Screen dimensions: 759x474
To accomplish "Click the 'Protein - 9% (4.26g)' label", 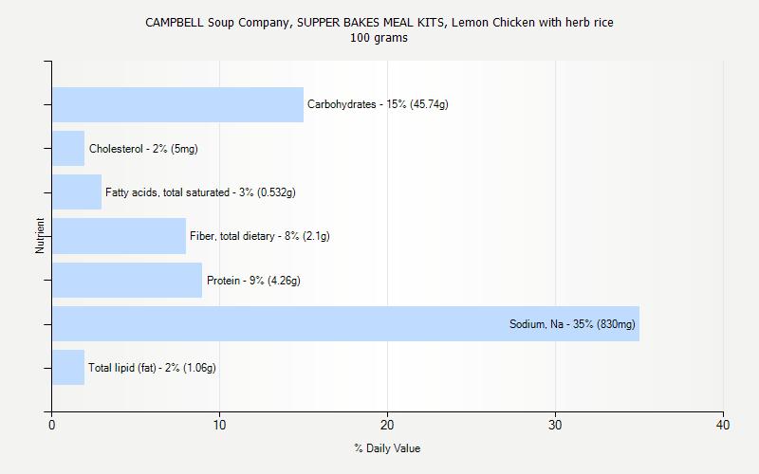I will pos(253,281).
